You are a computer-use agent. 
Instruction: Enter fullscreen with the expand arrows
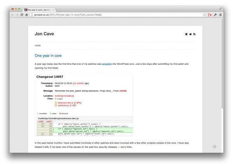pyautogui.click(x=221, y=9)
